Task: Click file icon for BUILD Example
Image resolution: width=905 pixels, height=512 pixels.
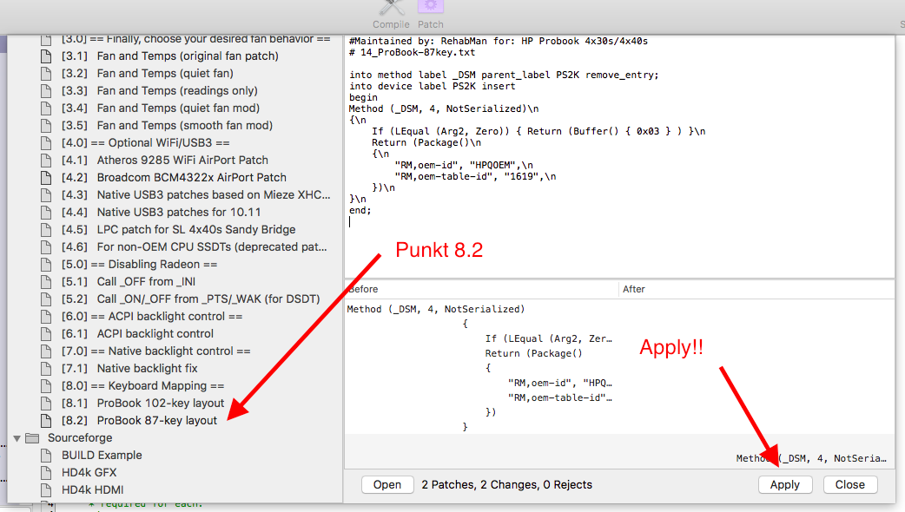Action: pyautogui.click(x=46, y=456)
